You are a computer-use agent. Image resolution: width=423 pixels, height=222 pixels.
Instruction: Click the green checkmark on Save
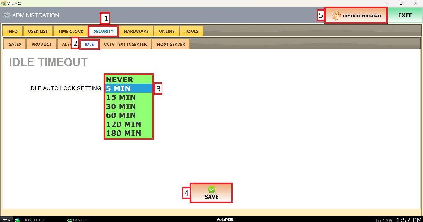(x=211, y=190)
